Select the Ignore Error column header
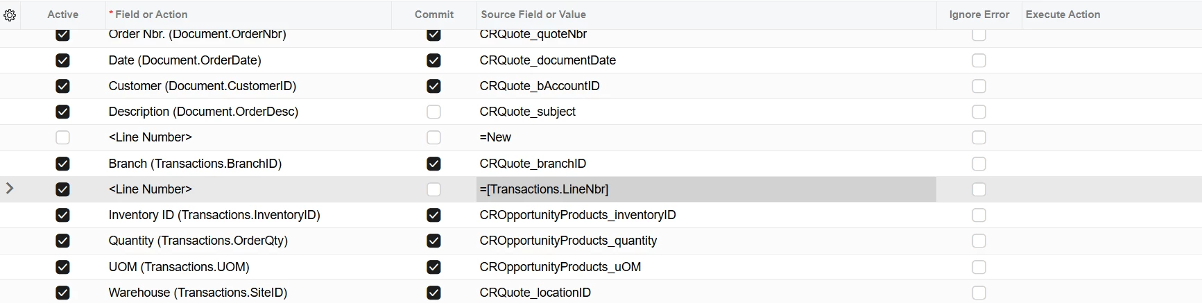1202x303 pixels. pyautogui.click(x=979, y=15)
